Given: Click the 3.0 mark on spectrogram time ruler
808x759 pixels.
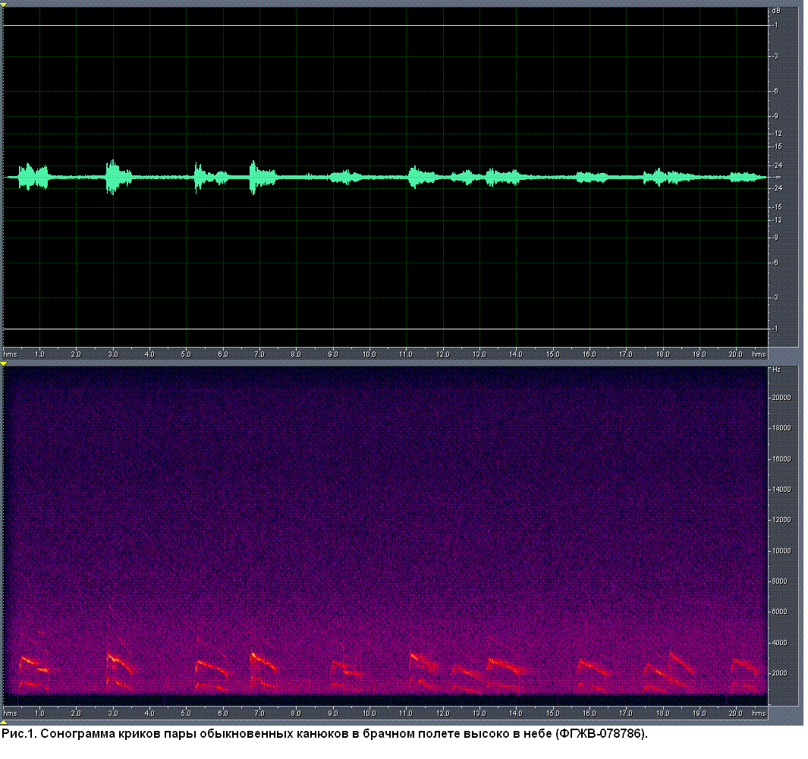Looking at the screenshot, I should (113, 713).
